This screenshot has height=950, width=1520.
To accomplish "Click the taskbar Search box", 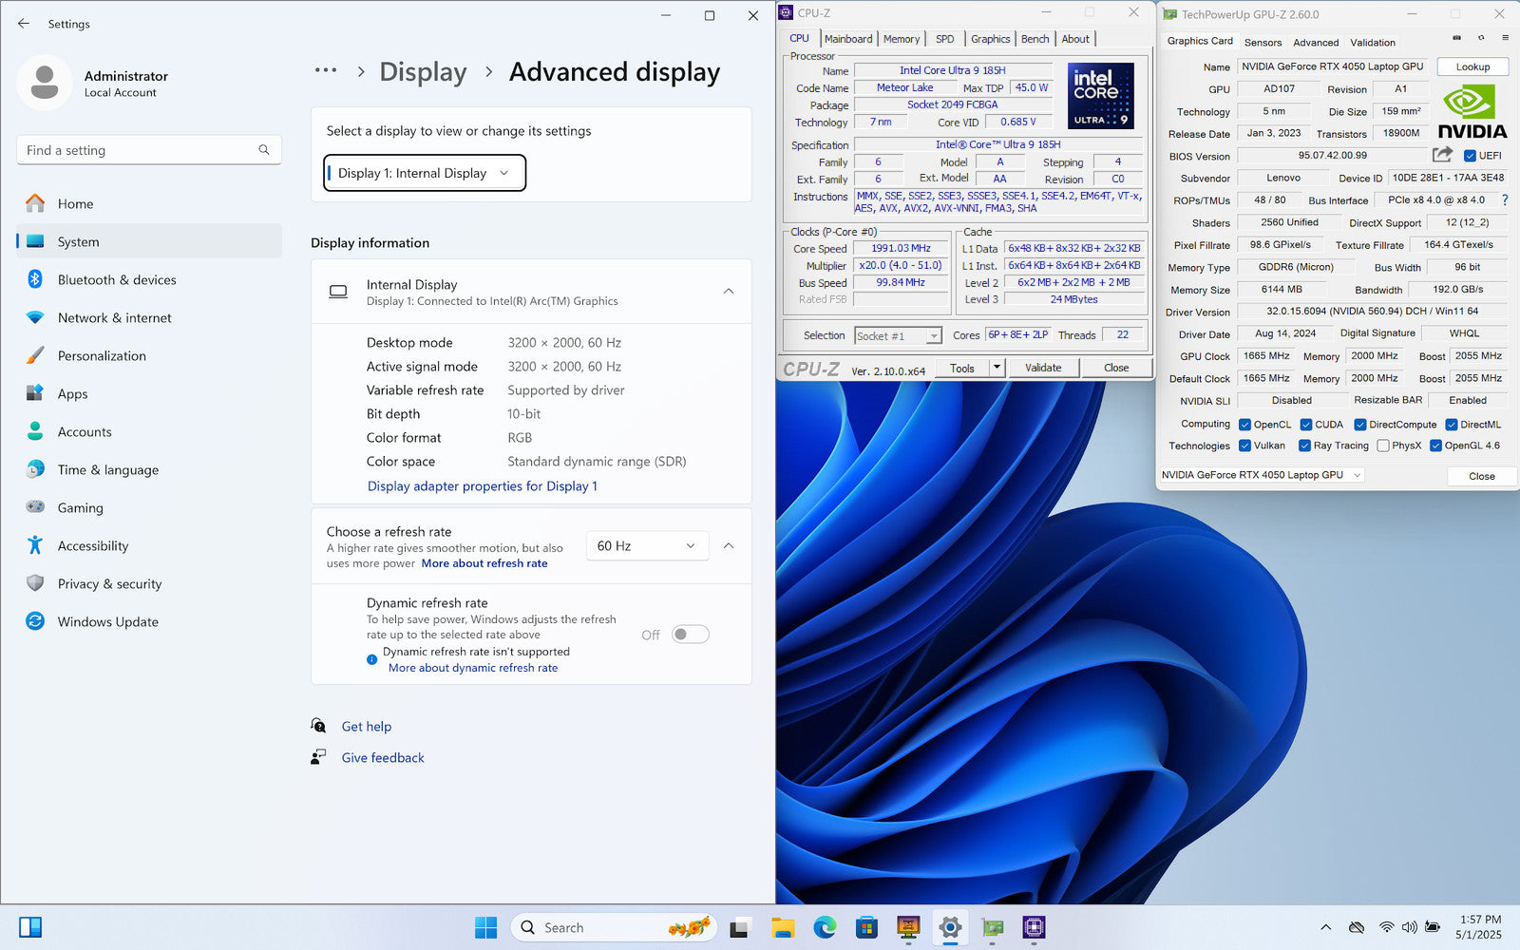I will (612, 927).
